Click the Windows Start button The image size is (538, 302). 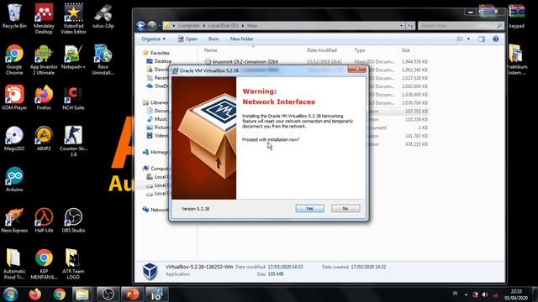11,294
